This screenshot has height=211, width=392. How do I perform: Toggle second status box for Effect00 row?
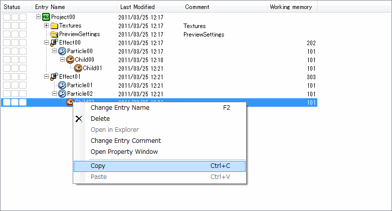click(x=15, y=43)
